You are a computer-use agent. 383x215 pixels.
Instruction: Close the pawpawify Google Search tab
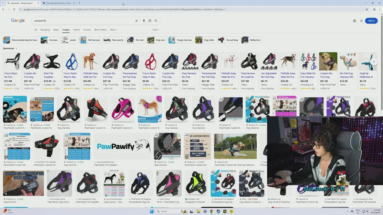[38, 3]
